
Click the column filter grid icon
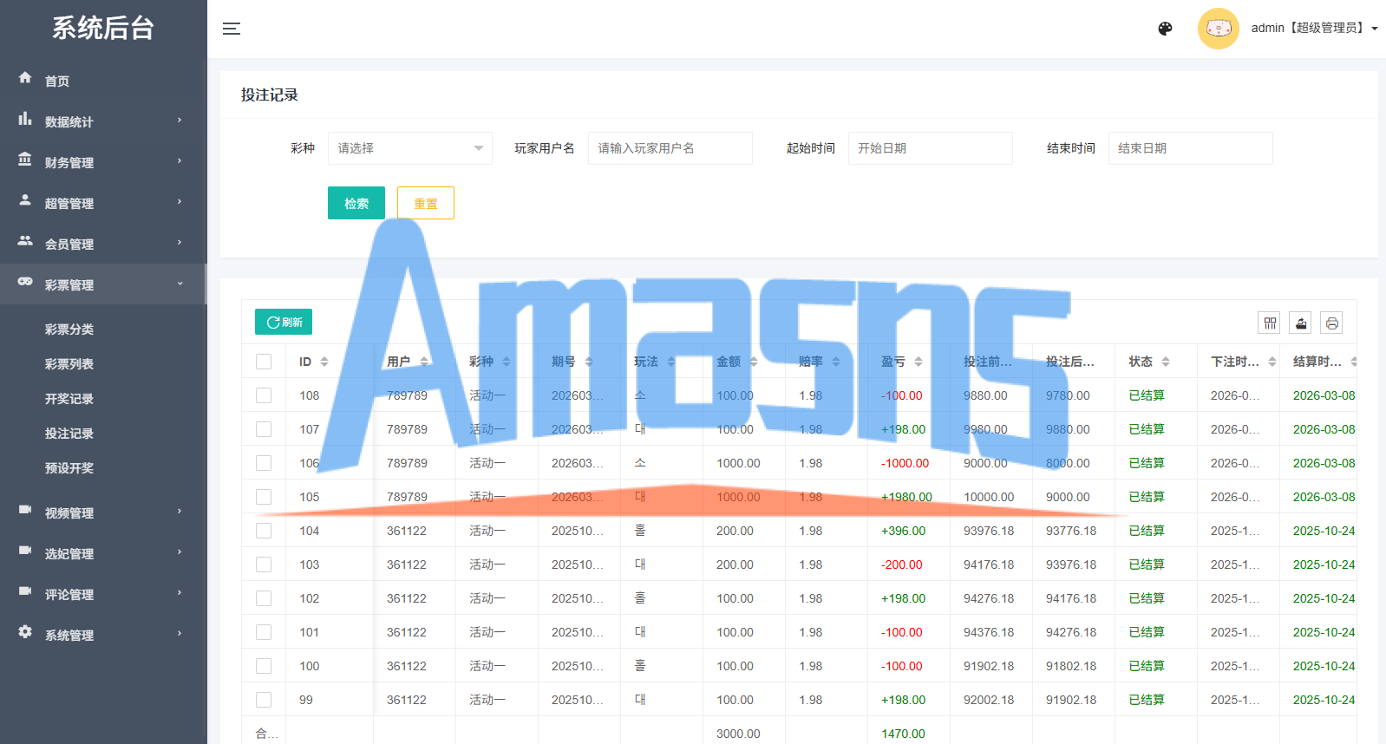tap(1270, 323)
